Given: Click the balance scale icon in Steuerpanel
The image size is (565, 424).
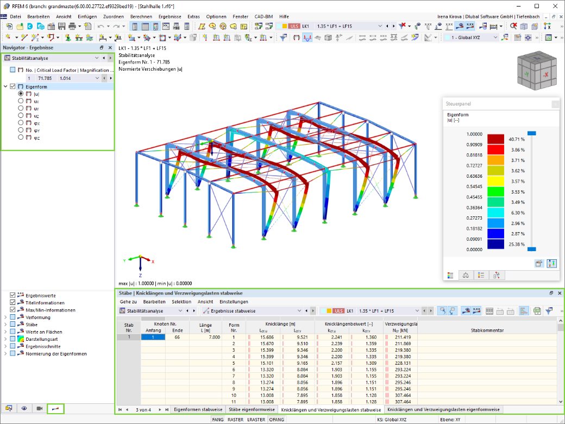Looking at the screenshot, I should point(466,276).
